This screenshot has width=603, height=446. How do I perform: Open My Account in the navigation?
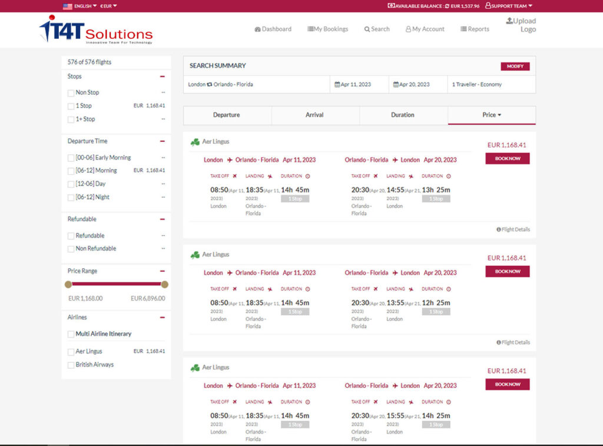click(x=425, y=29)
